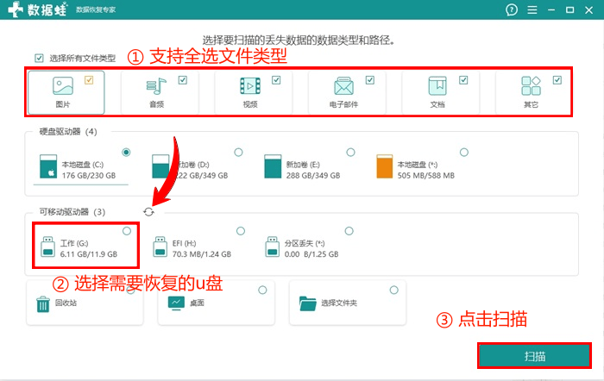604x381 pixels.
Task: Click the 70.3 MB/1.24 GB size text
Action: click(x=202, y=254)
